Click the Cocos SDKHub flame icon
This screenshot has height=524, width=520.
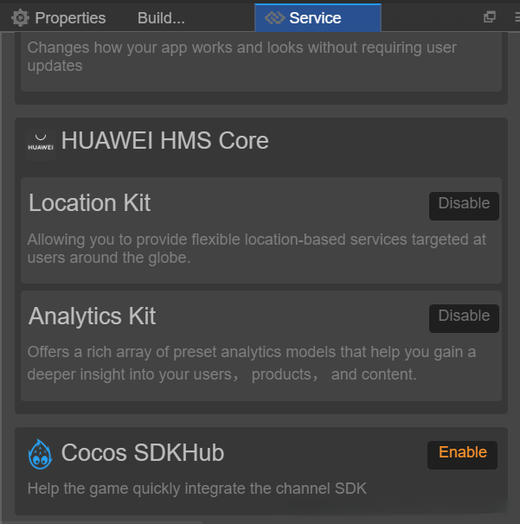click(40, 453)
